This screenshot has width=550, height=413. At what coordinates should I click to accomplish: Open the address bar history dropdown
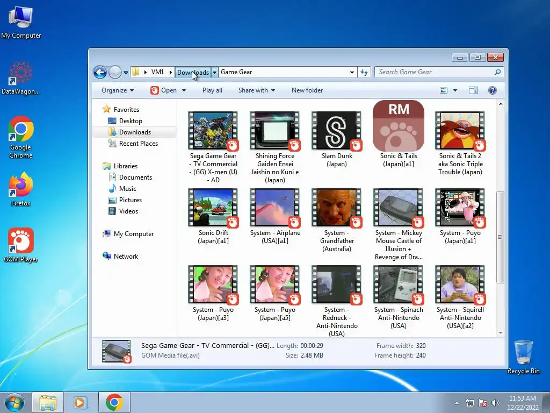352,73
